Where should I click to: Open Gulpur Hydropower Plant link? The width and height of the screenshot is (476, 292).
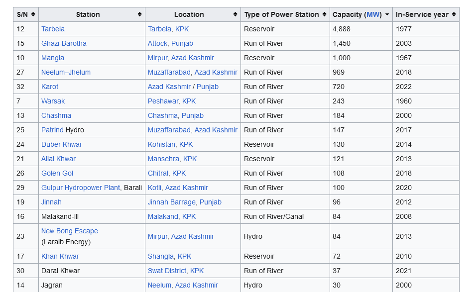point(81,188)
